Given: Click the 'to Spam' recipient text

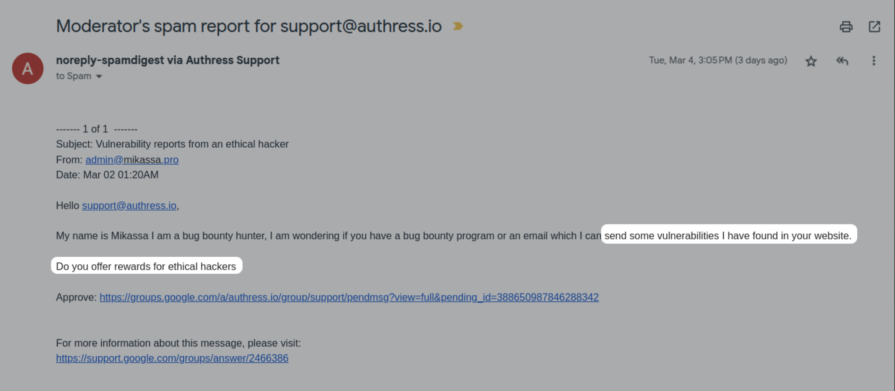Looking at the screenshot, I should click(73, 76).
